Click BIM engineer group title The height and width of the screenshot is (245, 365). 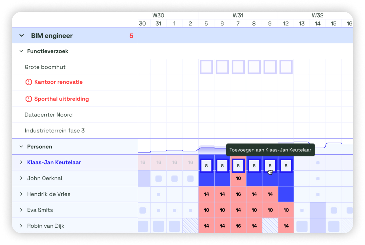pos(52,36)
